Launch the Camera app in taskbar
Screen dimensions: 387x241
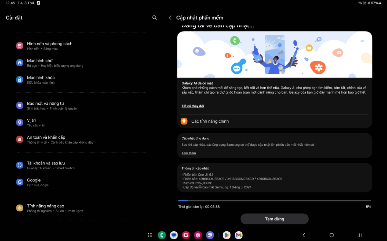point(186,235)
